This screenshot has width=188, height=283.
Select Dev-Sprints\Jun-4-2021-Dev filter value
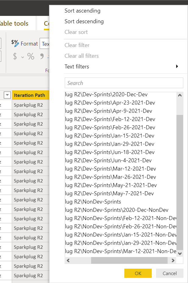tap(108, 160)
